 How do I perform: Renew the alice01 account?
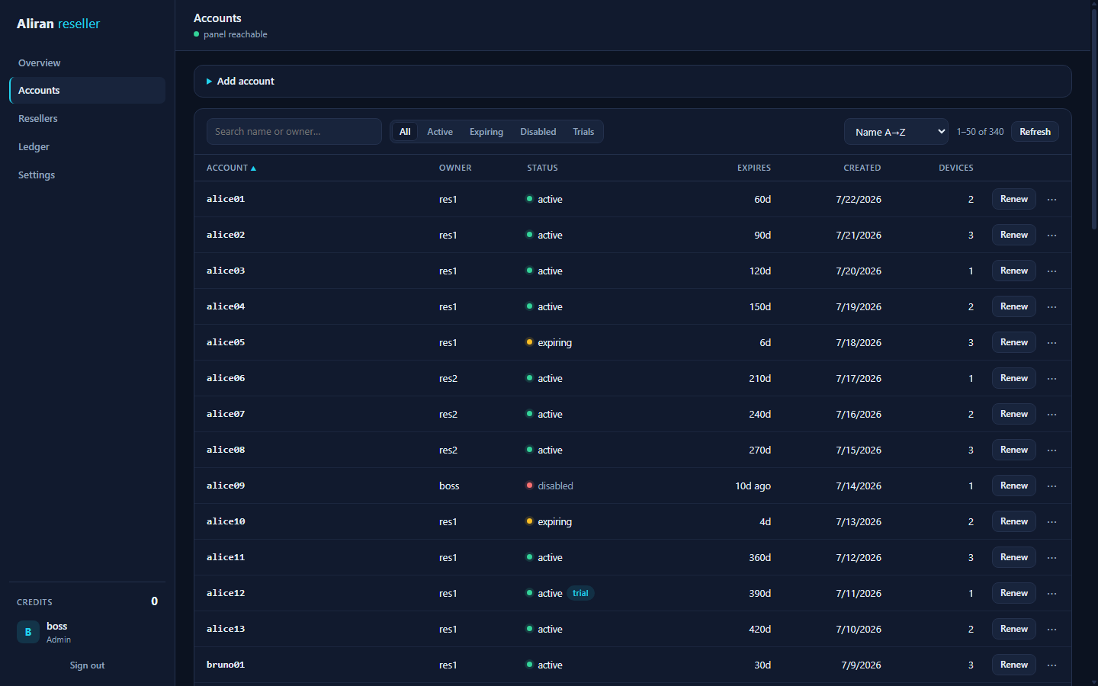coord(1014,199)
